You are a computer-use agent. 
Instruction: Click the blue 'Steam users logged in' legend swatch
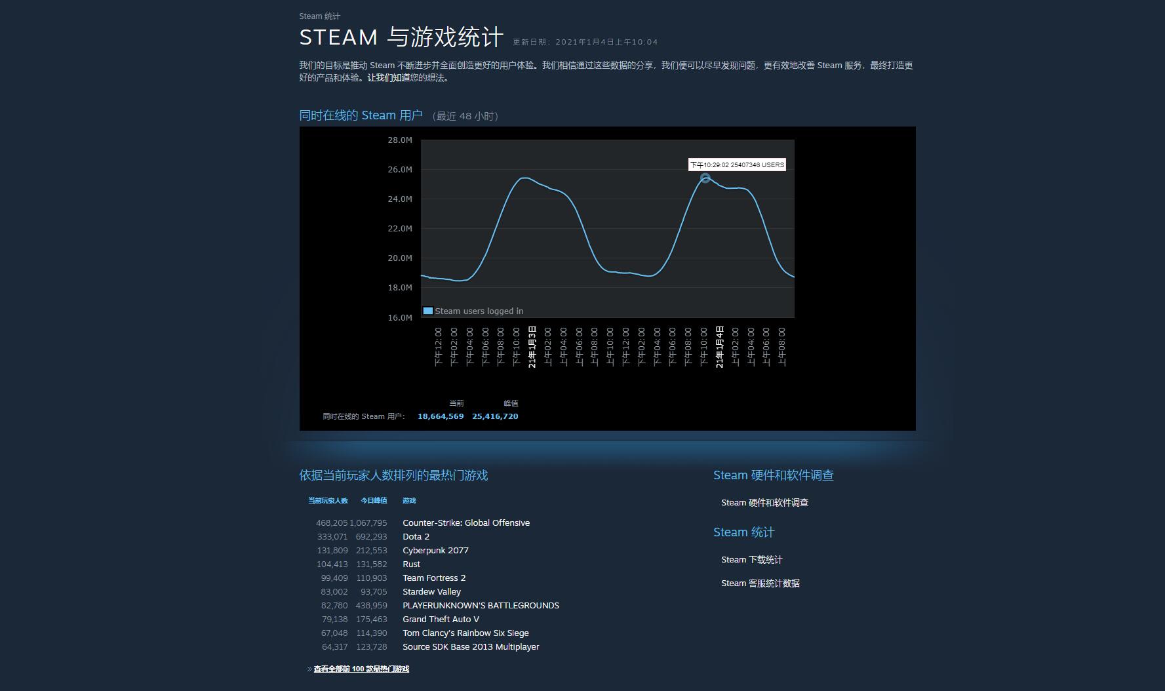tap(427, 311)
